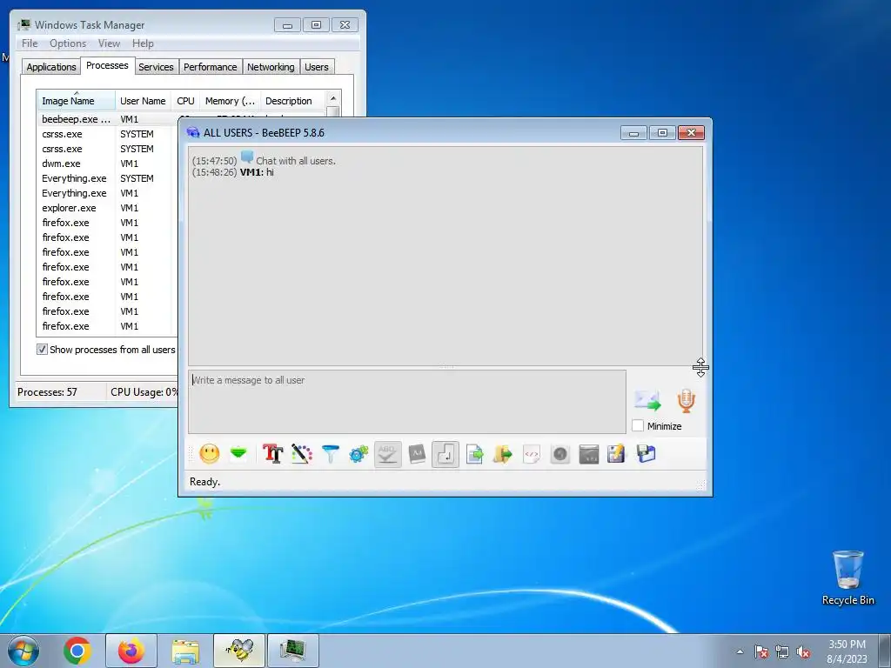This screenshot has height=668, width=891.
Task: Click the code snippet </> page icon
Action: (532, 454)
